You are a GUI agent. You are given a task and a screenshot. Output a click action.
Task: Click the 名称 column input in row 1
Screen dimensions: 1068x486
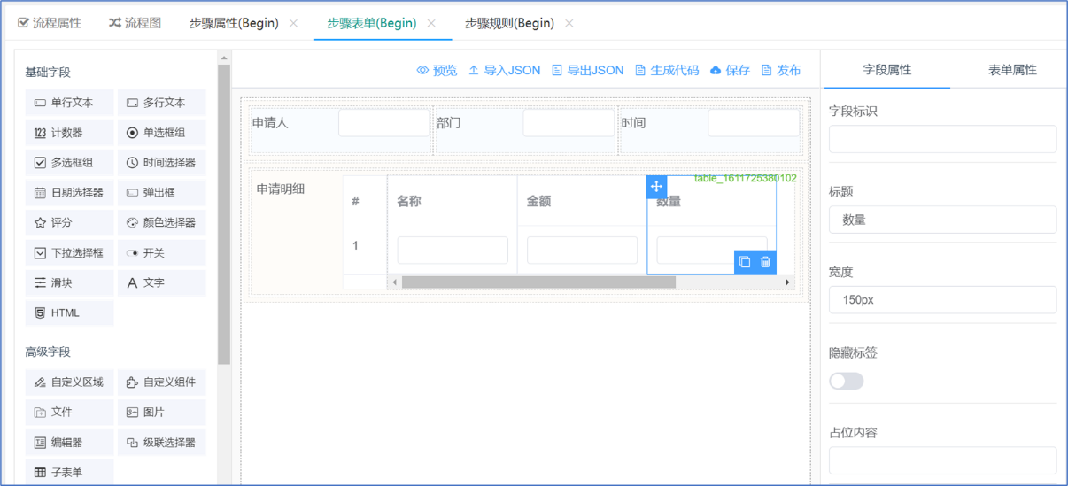click(453, 250)
